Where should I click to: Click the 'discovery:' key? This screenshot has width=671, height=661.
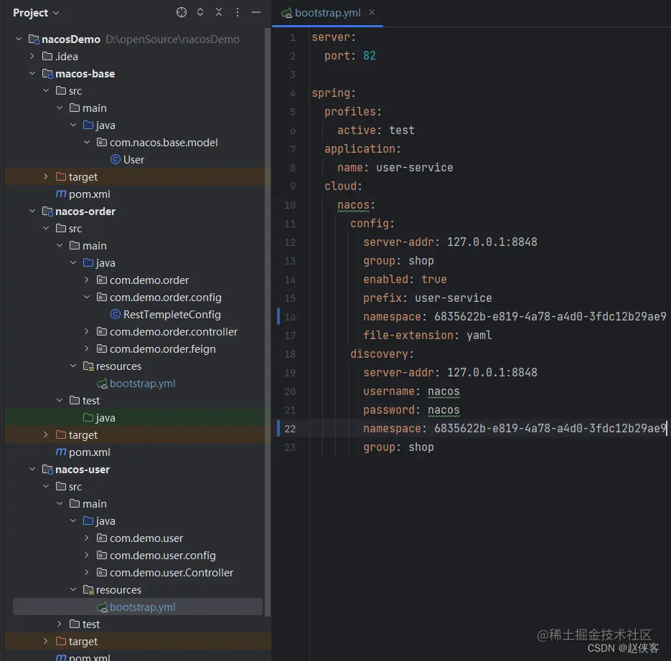(382, 354)
